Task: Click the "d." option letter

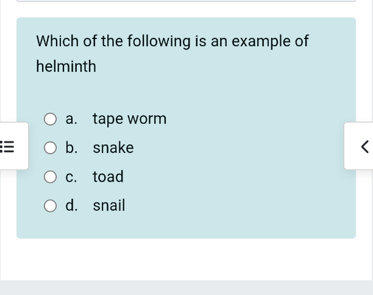Action: [72, 206]
